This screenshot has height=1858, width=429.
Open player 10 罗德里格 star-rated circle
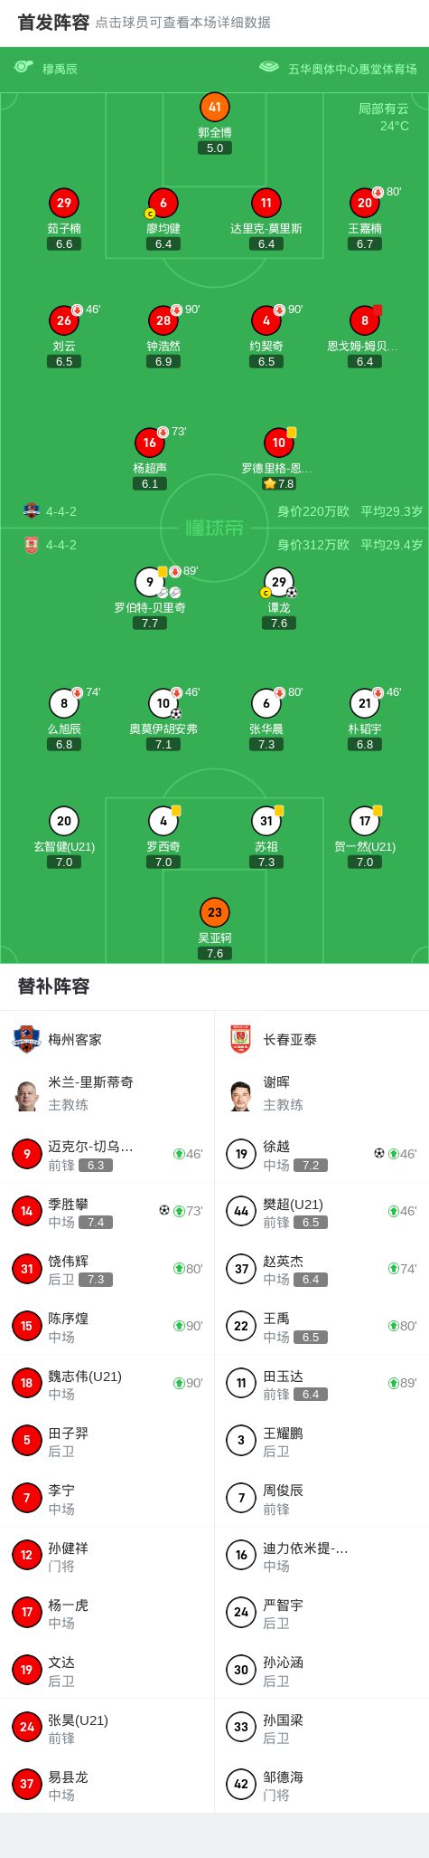[278, 443]
